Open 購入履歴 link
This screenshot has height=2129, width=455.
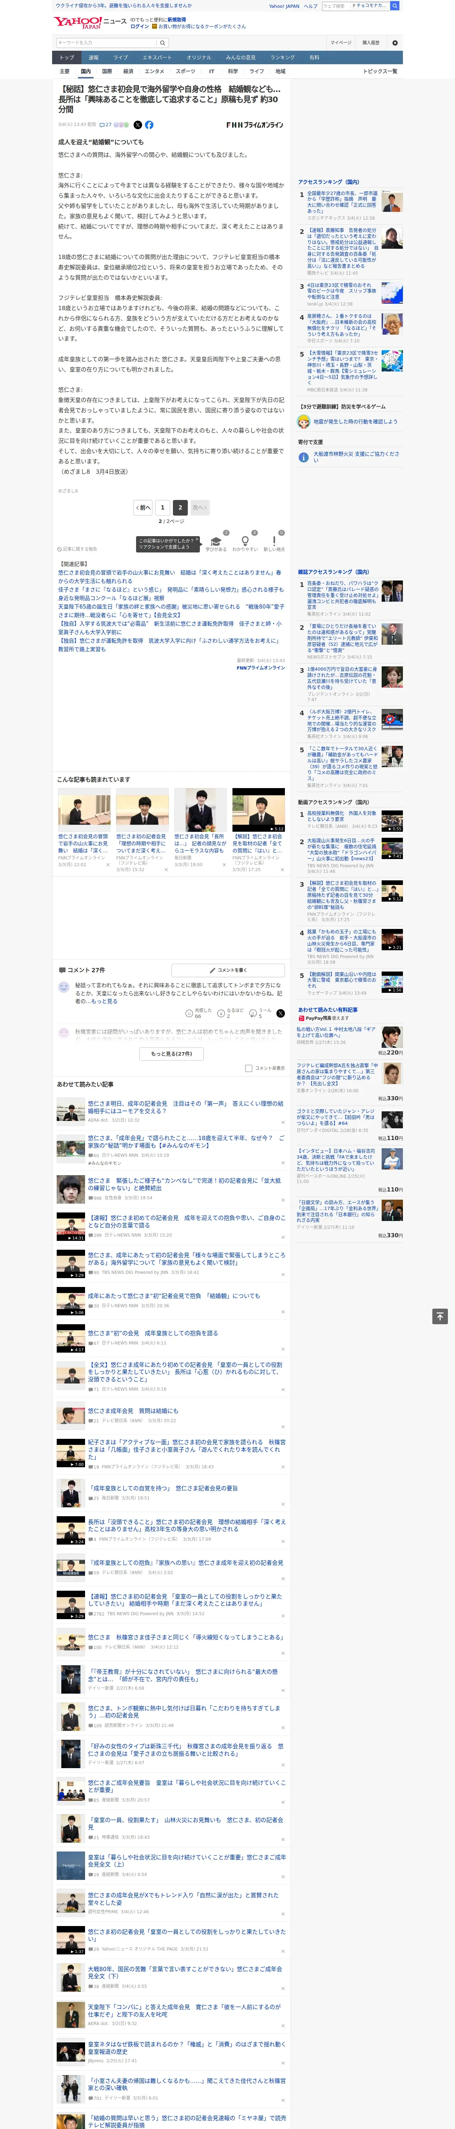click(x=371, y=42)
